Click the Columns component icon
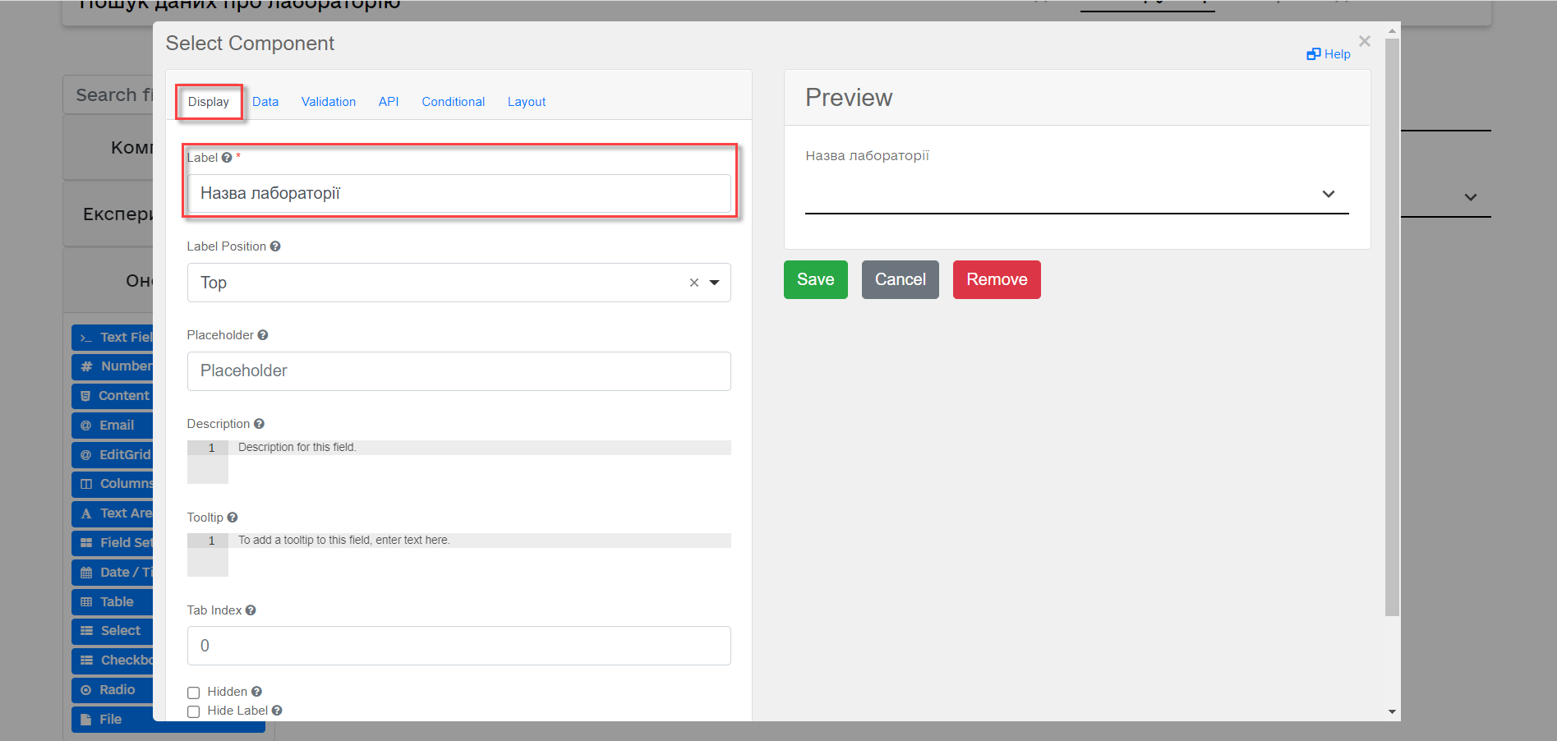Image resolution: width=1557 pixels, height=741 pixels. pos(86,484)
